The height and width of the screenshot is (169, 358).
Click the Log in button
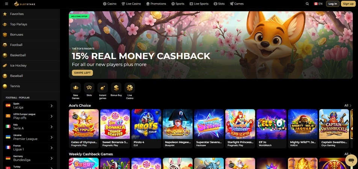[x=333, y=4]
